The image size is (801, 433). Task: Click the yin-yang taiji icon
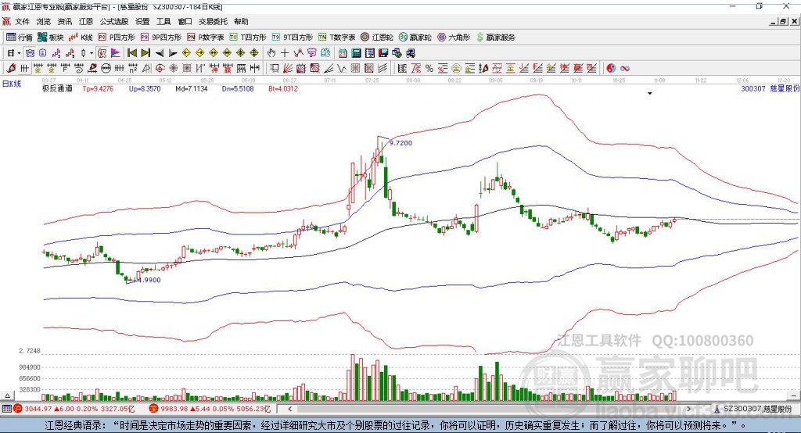[611, 68]
